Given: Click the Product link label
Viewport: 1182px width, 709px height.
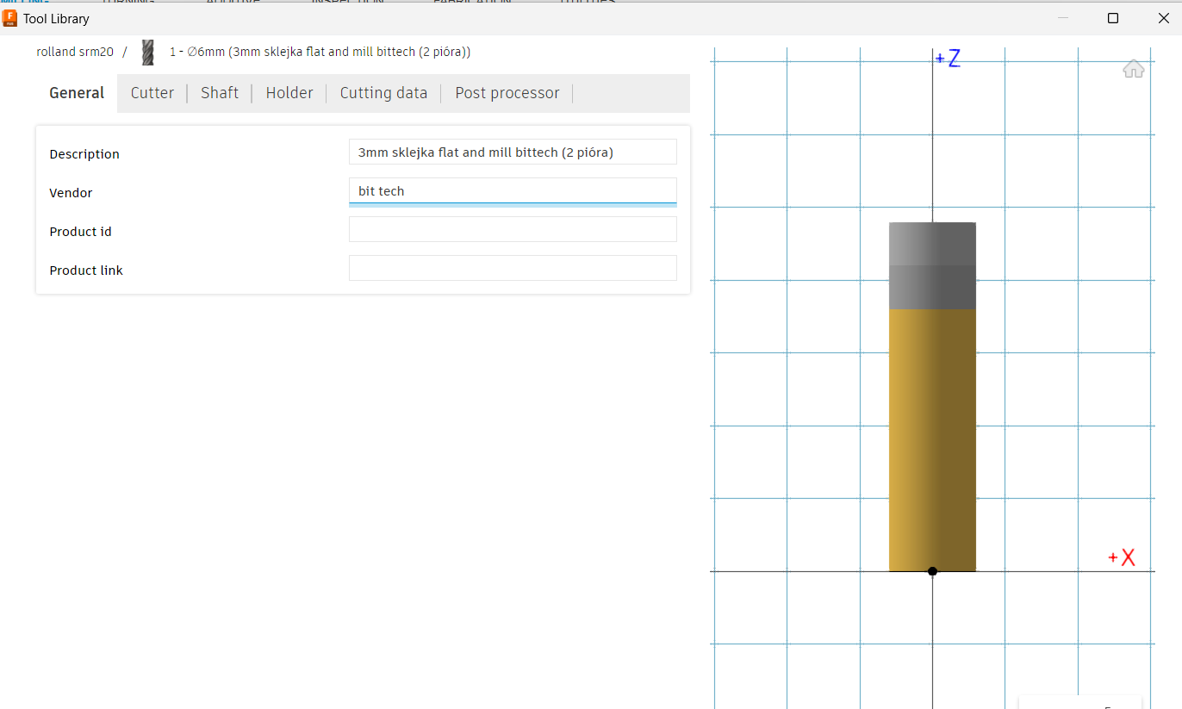Looking at the screenshot, I should [x=86, y=271].
